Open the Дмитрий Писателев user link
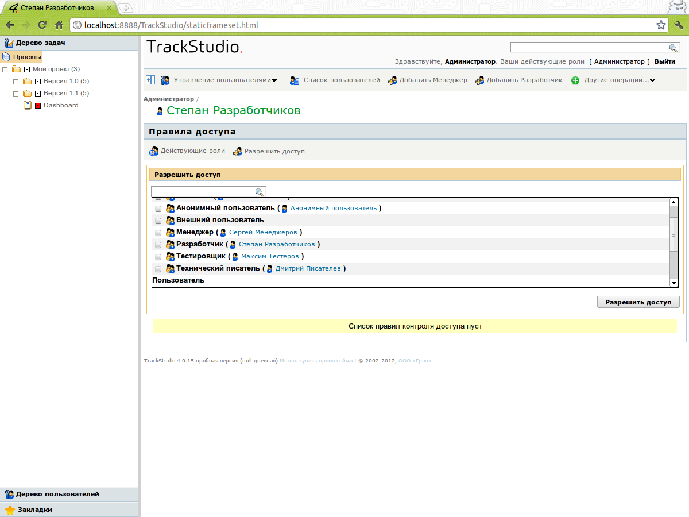The image size is (689, 517). [308, 268]
